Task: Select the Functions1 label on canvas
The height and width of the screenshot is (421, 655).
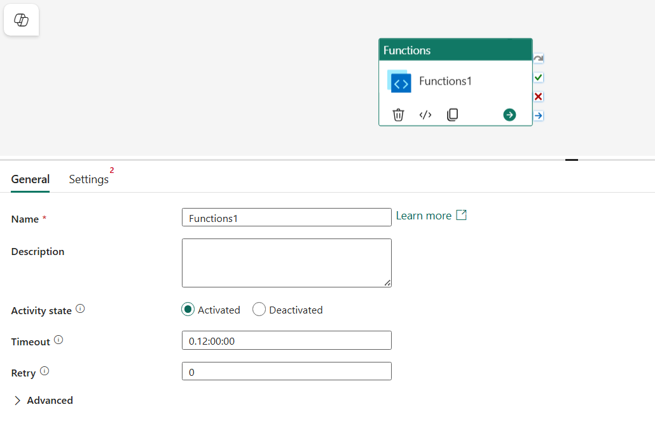Action: 445,81
